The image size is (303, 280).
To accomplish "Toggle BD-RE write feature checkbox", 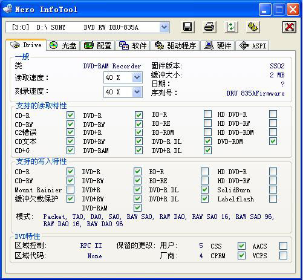I will point(204,181).
